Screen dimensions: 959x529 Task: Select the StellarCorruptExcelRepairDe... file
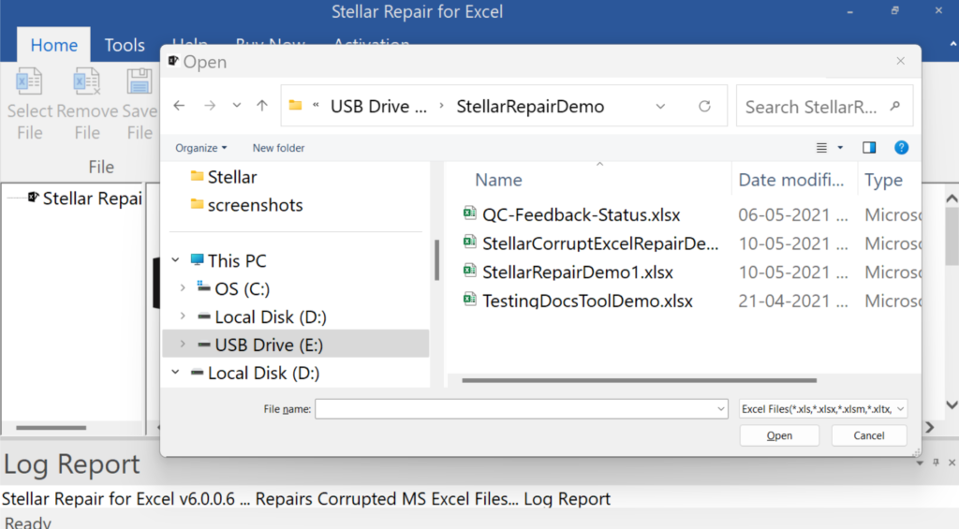click(x=600, y=243)
